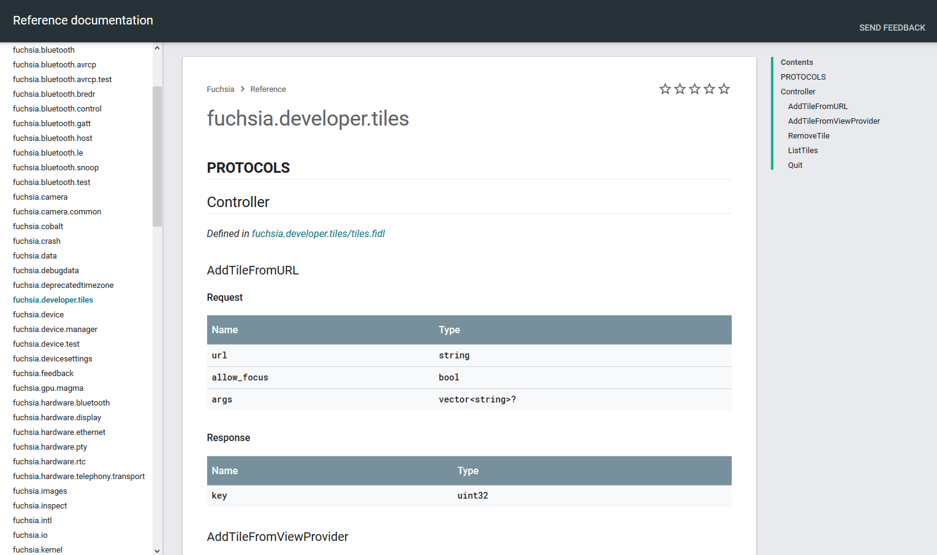Open fuchsia.hardware.telephony.transport in sidebar
937x555 pixels.
[79, 476]
